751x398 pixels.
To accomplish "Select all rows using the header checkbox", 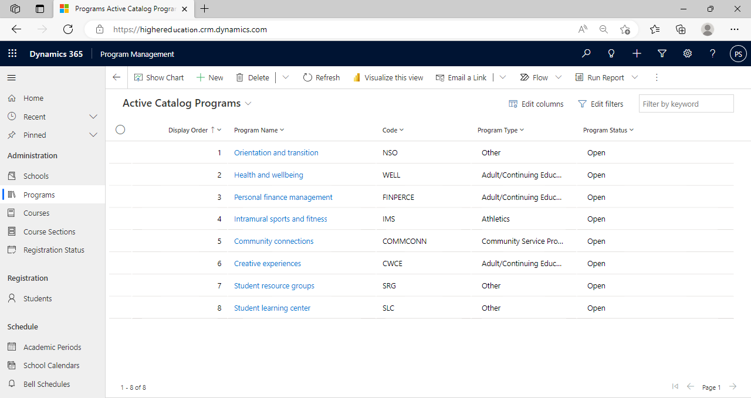I will (x=120, y=130).
